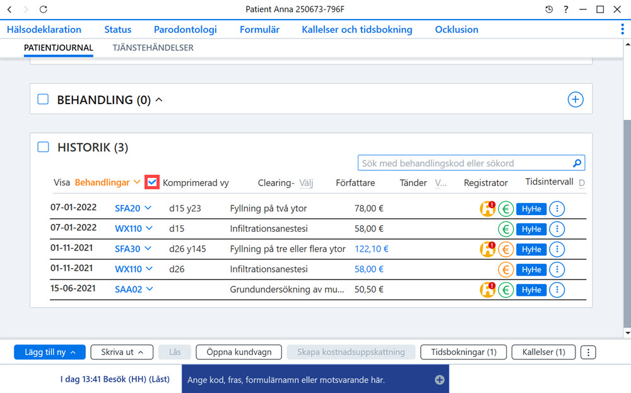Open the Visa Behandlingar dropdown
The image size is (631, 393).
(107, 182)
